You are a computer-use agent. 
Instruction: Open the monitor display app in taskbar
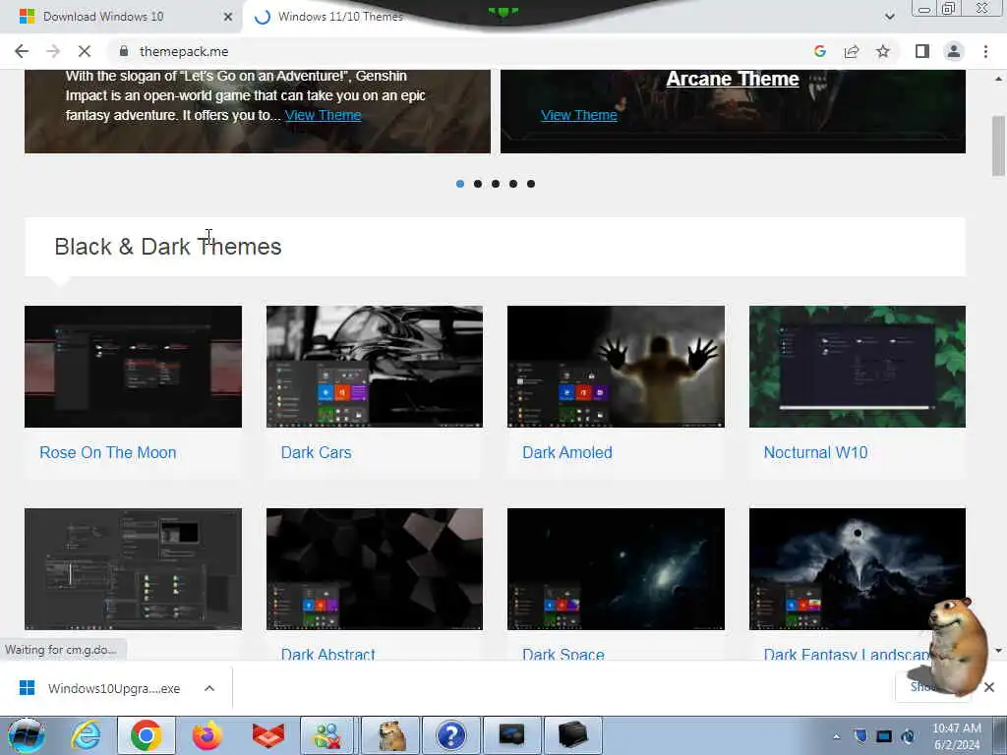511,735
